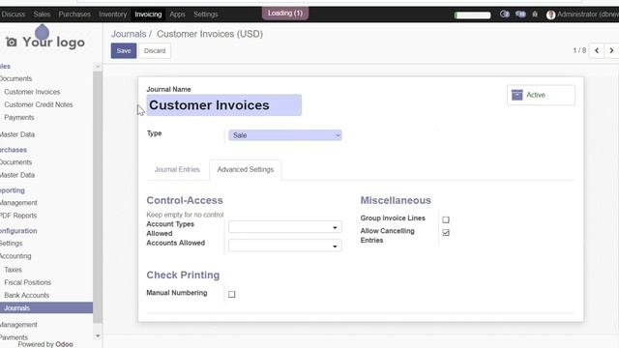Click the Journals breadcrumb link
619x348 pixels.
coord(129,34)
